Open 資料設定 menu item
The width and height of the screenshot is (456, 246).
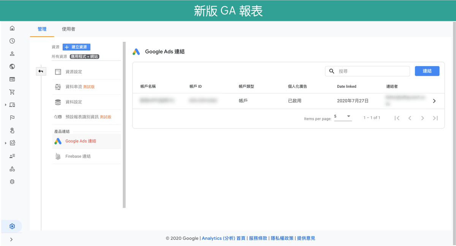87,102
